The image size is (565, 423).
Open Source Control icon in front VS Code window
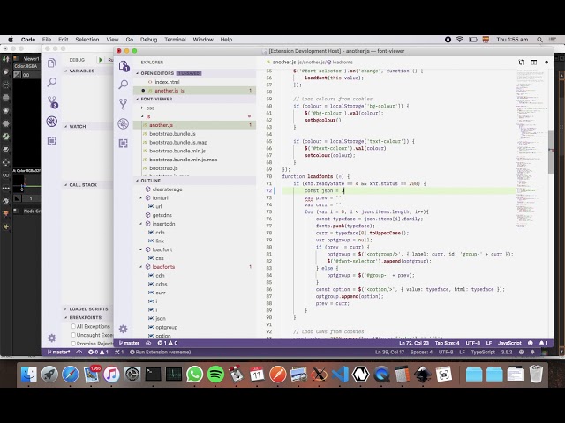[124, 104]
